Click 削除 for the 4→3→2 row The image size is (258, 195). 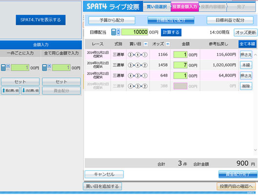click(246, 86)
